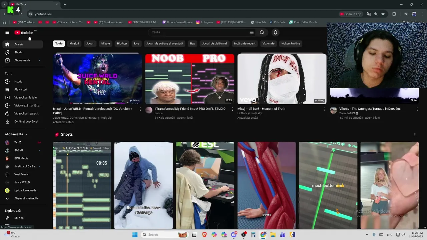Start voice search with microphone icon
The height and width of the screenshot is (240, 427).
click(275, 32)
